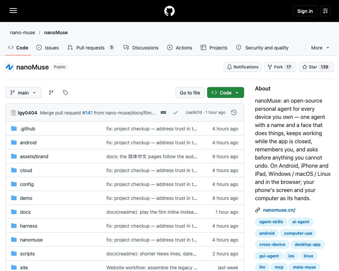Open the docs folder
The height and width of the screenshot is (271, 339).
(25, 212)
